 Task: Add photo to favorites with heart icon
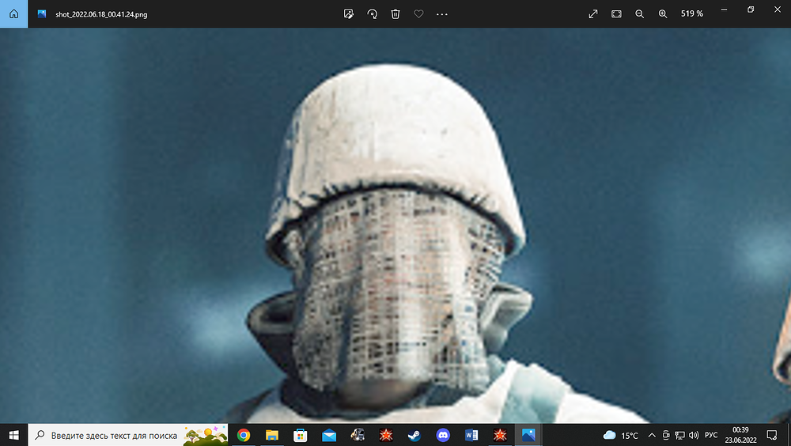(418, 14)
